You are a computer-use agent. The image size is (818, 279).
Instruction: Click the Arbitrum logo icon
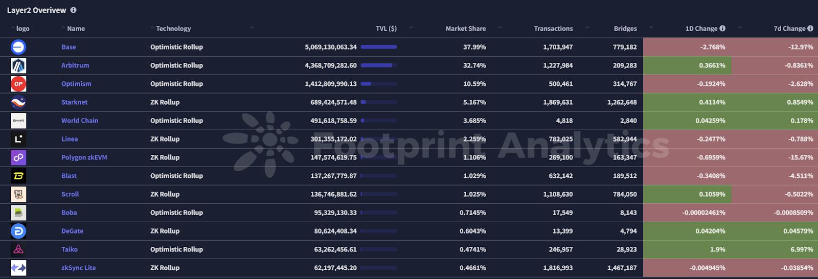[18, 65]
